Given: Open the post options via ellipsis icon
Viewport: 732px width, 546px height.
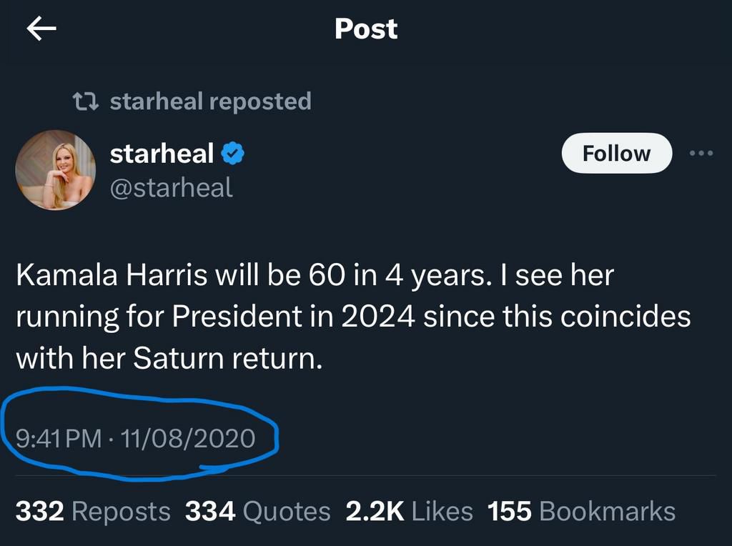Looking at the screenshot, I should click(x=701, y=152).
